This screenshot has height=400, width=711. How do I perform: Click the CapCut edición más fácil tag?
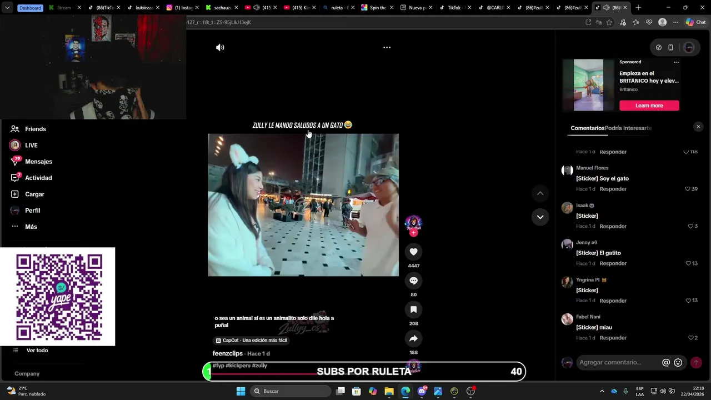[252, 341]
